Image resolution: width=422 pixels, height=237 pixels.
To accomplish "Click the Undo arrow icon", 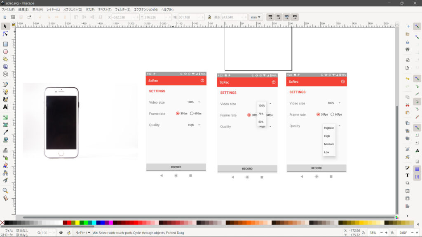I will [408, 79].
